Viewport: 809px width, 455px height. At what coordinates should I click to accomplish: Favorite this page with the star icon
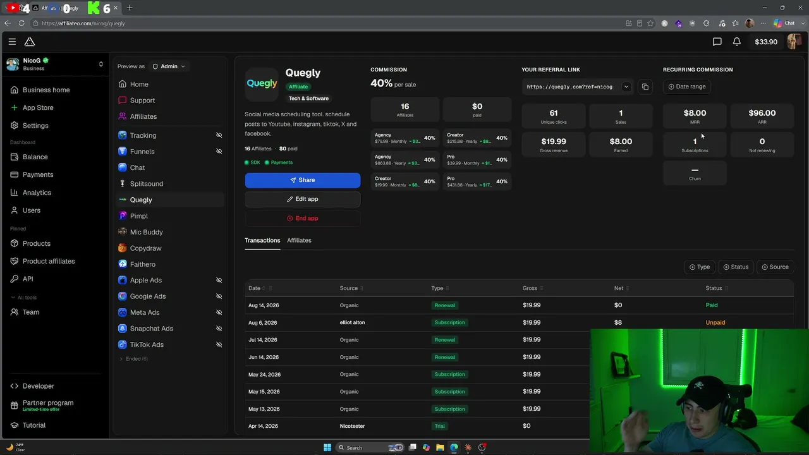(650, 23)
